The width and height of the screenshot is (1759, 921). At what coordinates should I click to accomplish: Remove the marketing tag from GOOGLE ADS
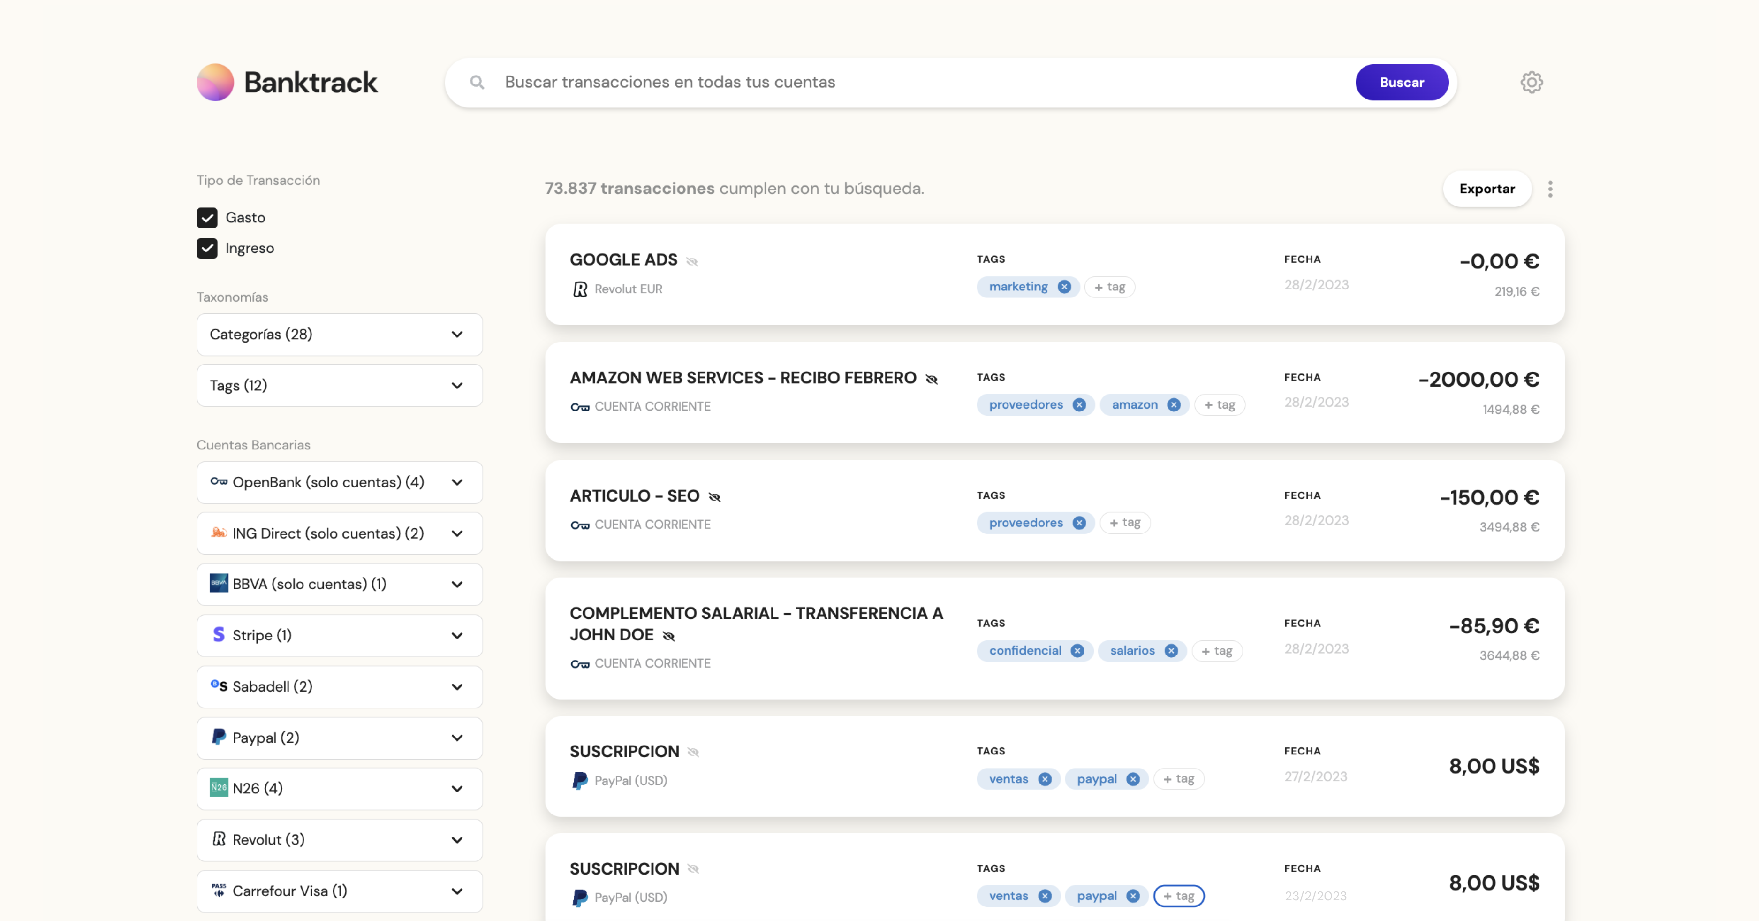[x=1064, y=287]
